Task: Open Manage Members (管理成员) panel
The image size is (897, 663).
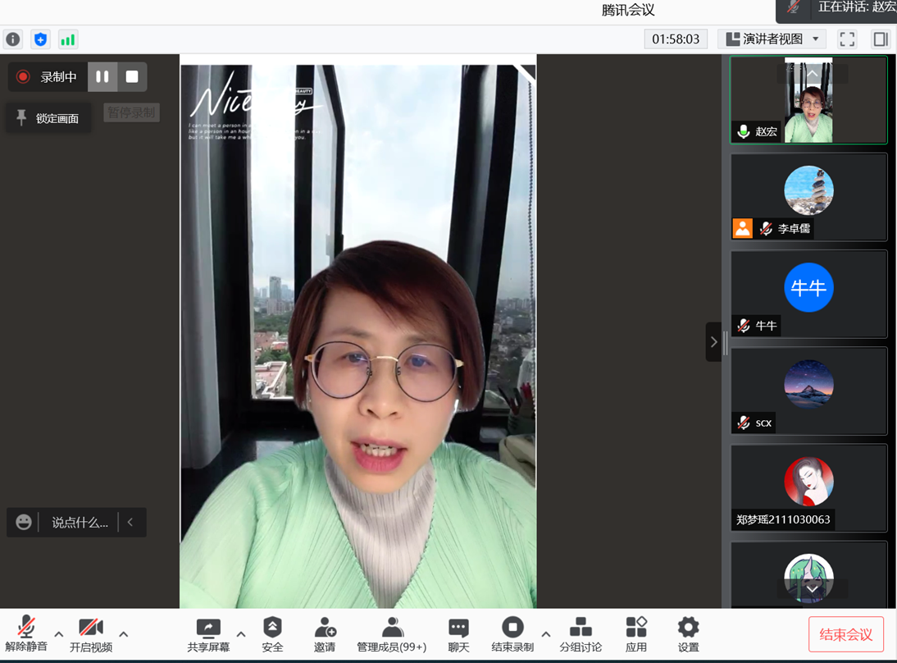Action: coord(391,634)
